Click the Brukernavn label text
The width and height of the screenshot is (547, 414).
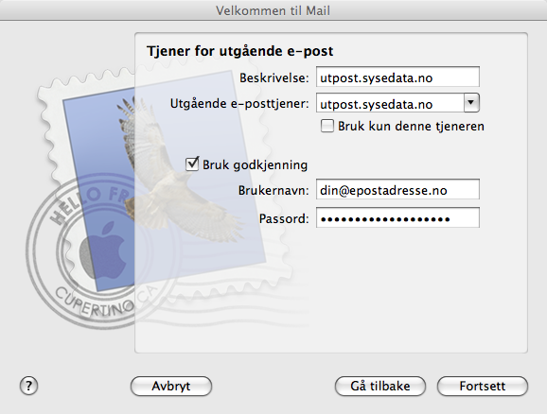click(x=273, y=190)
